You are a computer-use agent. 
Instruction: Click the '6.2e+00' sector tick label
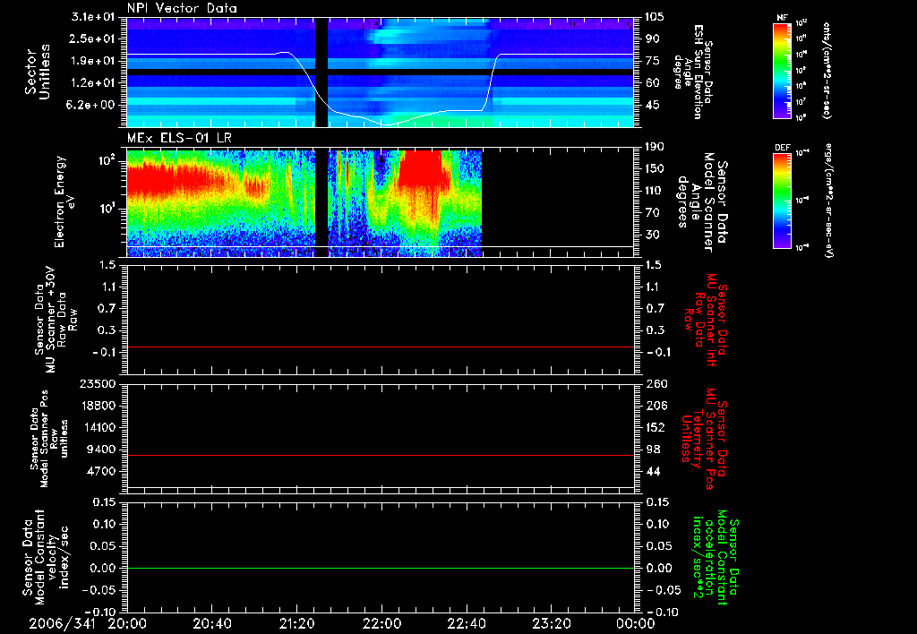tap(90, 106)
